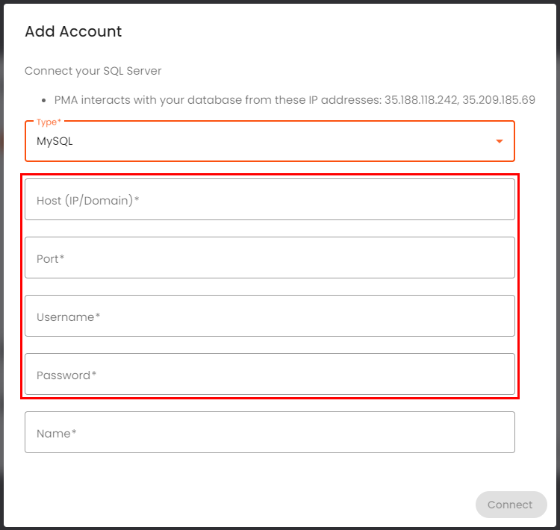Select the MySQL value text in Type

55,141
